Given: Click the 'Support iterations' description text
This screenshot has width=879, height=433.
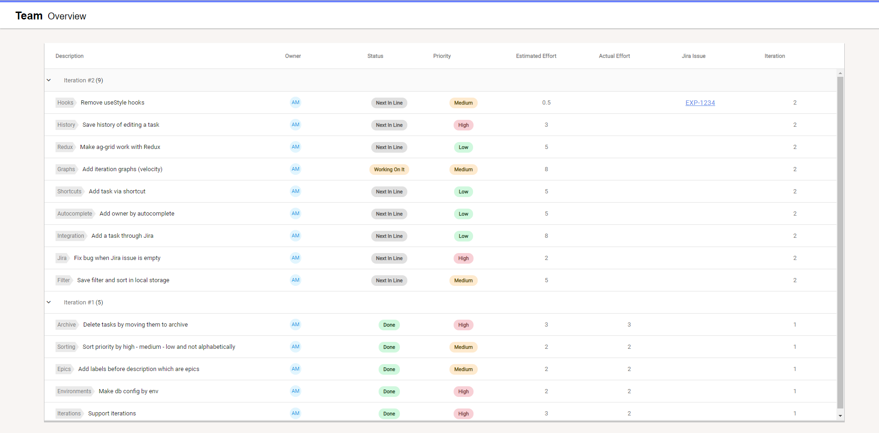Looking at the screenshot, I should (112, 414).
